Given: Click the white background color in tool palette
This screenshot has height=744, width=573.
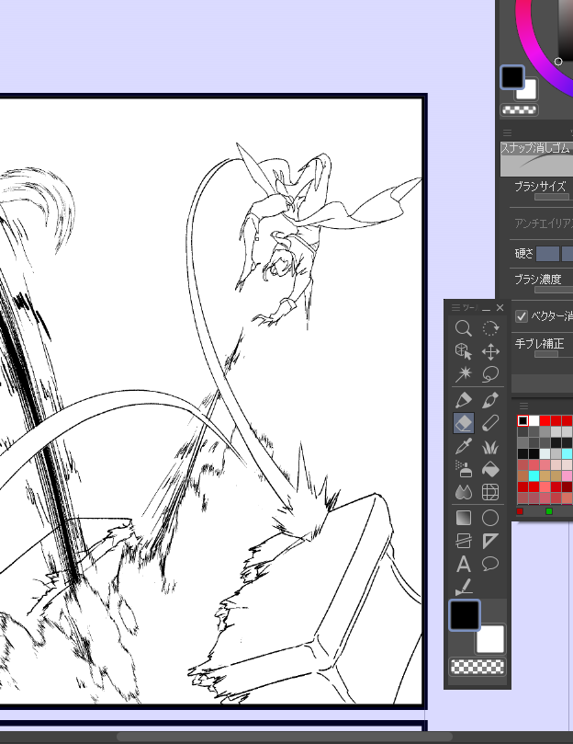Looking at the screenshot, I should [x=490, y=639].
